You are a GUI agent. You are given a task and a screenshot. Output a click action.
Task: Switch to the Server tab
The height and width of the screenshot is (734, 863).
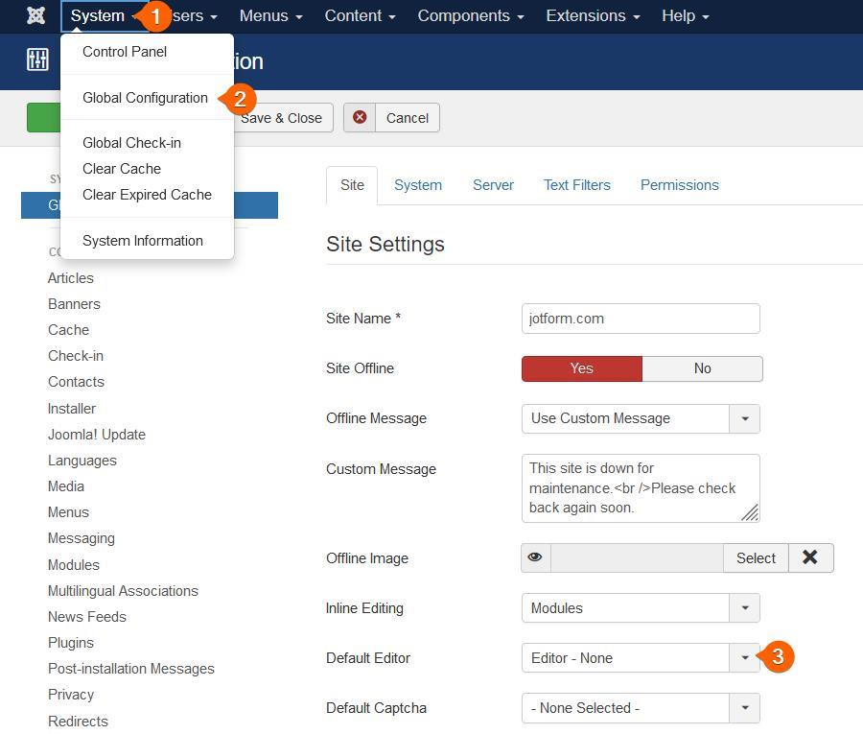pyautogui.click(x=493, y=185)
